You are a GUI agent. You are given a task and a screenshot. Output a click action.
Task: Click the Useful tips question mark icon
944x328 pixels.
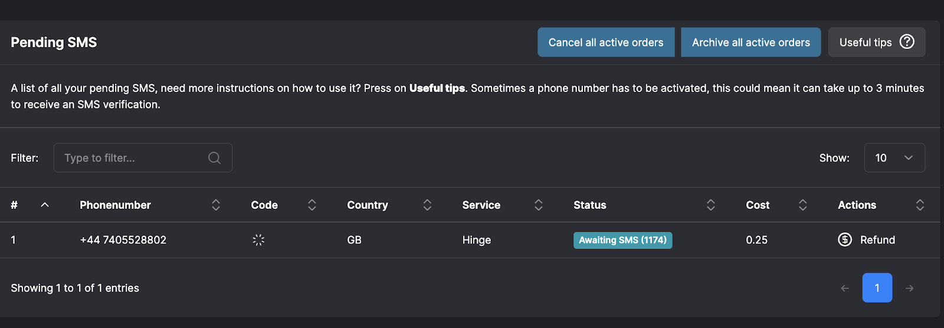tap(907, 42)
